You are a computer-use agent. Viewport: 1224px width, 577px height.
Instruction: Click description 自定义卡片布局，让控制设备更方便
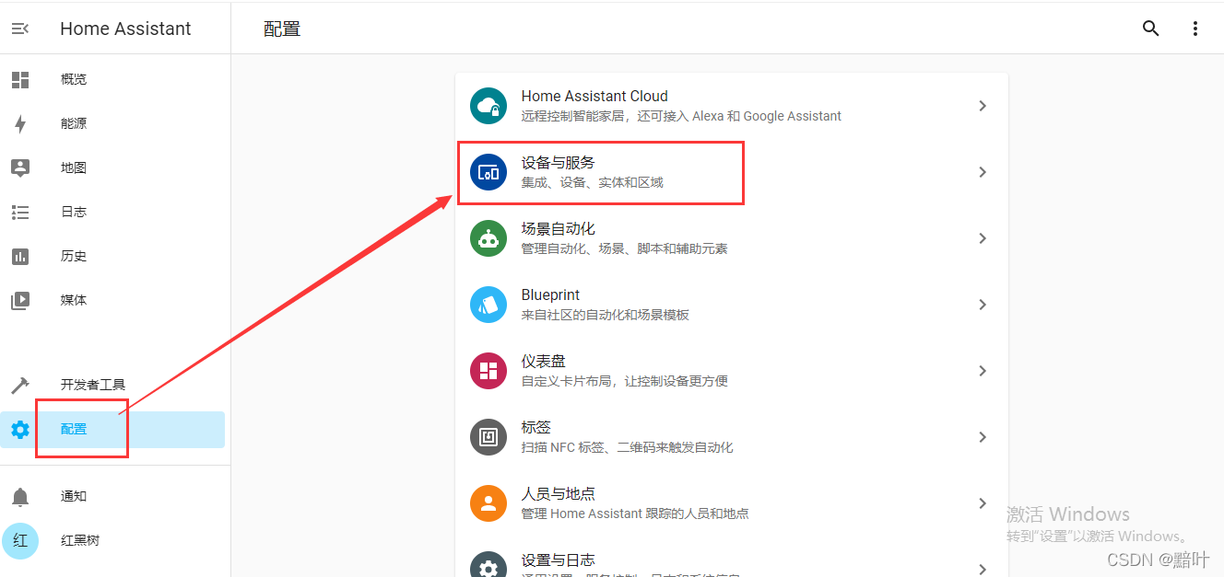(x=624, y=381)
